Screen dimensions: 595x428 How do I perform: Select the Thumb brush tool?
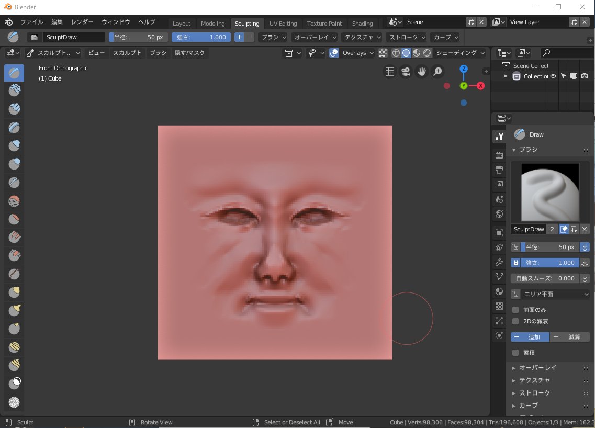pos(14,329)
